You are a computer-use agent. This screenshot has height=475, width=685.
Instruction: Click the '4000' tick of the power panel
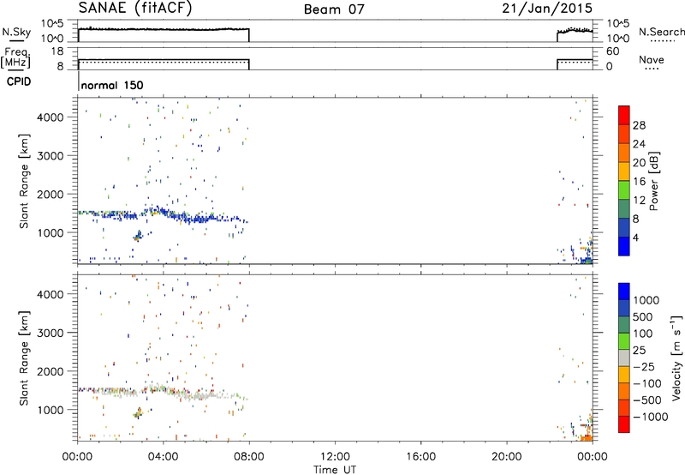[50, 117]
